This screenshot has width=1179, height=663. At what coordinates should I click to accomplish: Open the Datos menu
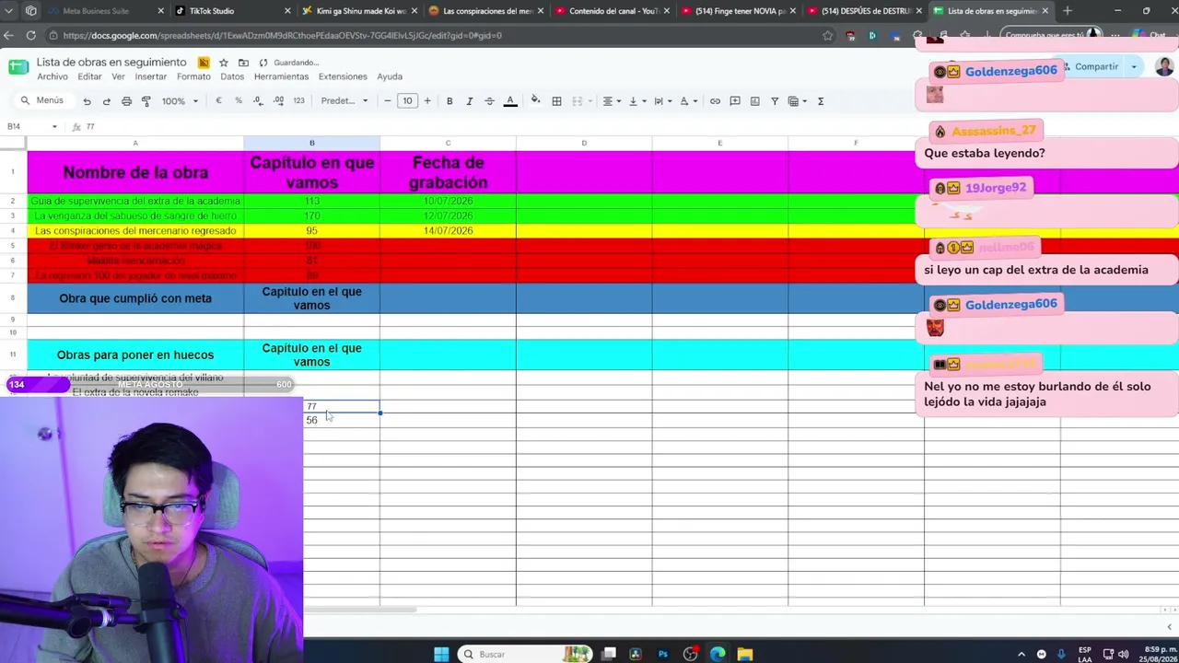232,76
